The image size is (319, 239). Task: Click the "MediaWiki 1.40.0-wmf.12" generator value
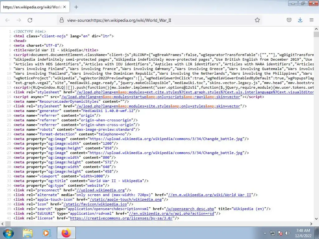click(108, 111)
